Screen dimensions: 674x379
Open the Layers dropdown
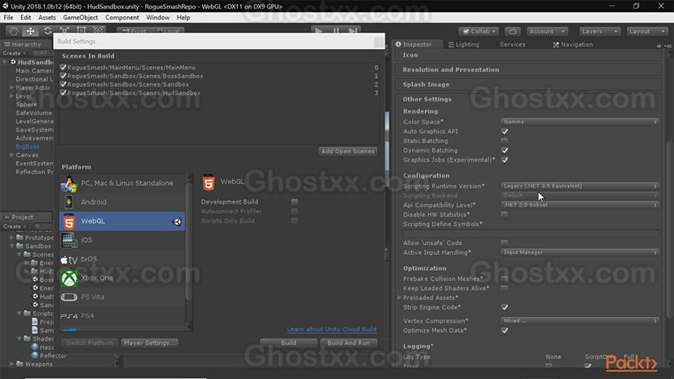tap(599, 31)
